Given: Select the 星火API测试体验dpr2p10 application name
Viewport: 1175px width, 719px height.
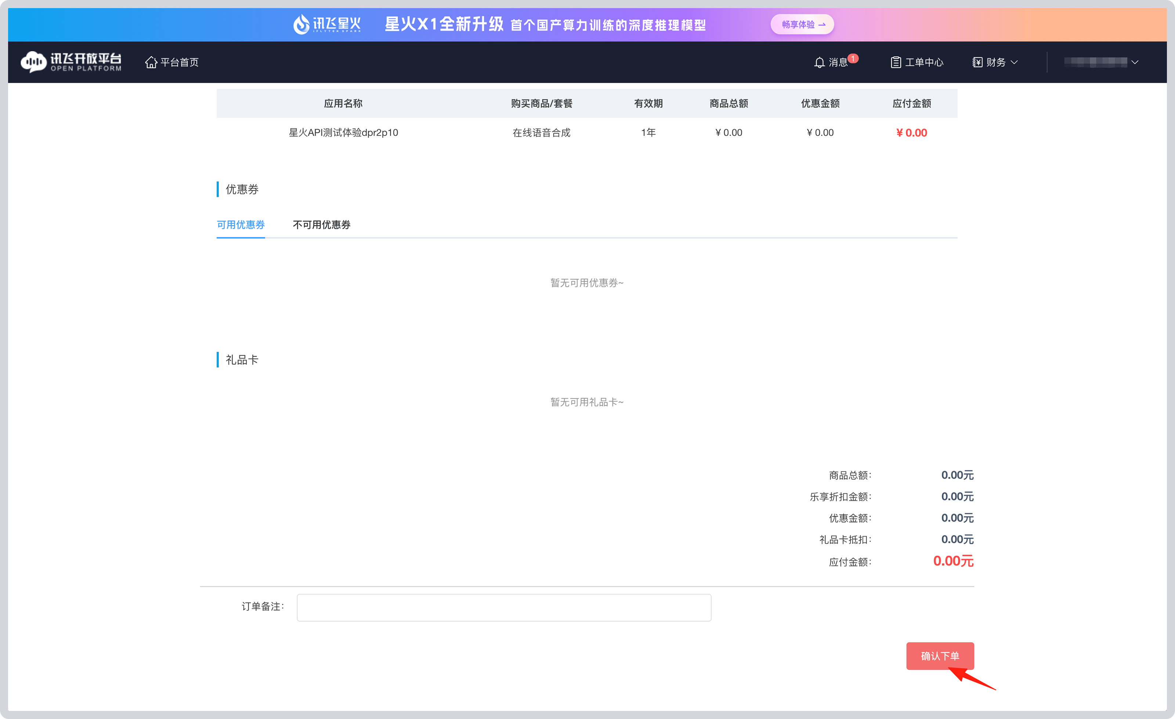Looking at the screenshot, I should pyautogui.click(x=343, y=133).
